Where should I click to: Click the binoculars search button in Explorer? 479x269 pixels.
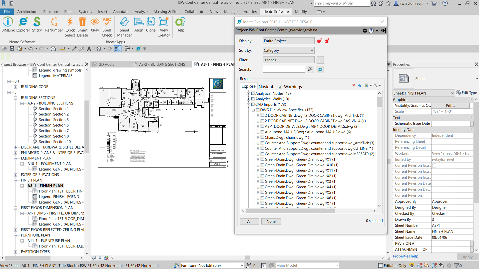(x=310, y=69)
